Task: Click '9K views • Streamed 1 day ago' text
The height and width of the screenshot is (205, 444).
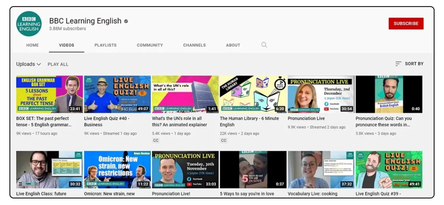Action: [111, 133]
